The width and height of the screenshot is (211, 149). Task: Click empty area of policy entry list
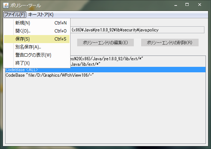tap(105, 110)
